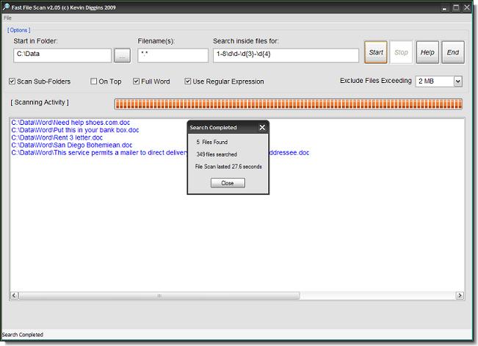This screenshot has width=478, height=346.
Task: Maximize the Fast File Scan window
Action: click(x=456, y=7)
